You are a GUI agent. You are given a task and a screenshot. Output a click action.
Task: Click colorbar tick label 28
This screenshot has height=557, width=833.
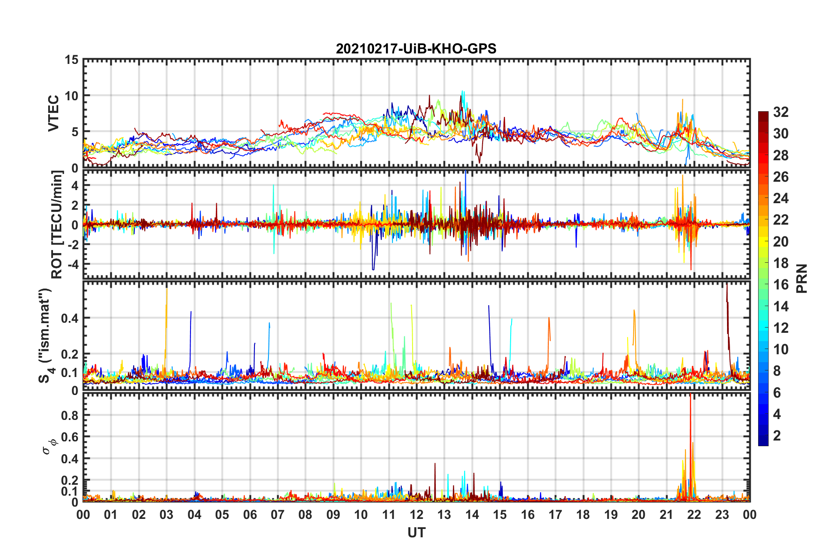coord(781,155)
